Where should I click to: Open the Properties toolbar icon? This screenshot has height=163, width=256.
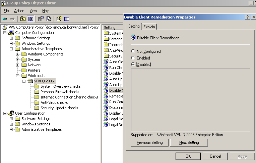41,19
